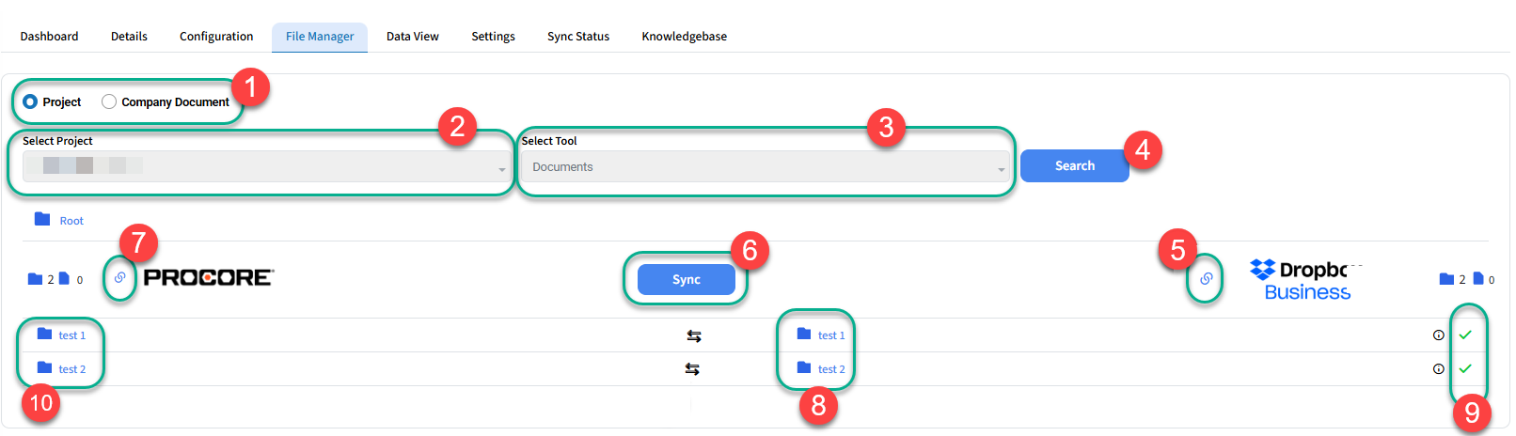Go to the Configuration tab

tap(216, 37)
